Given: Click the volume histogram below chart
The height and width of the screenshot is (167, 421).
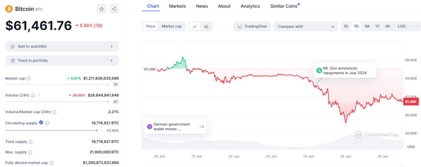Looking at the screenshot, I should pos(273,143).
